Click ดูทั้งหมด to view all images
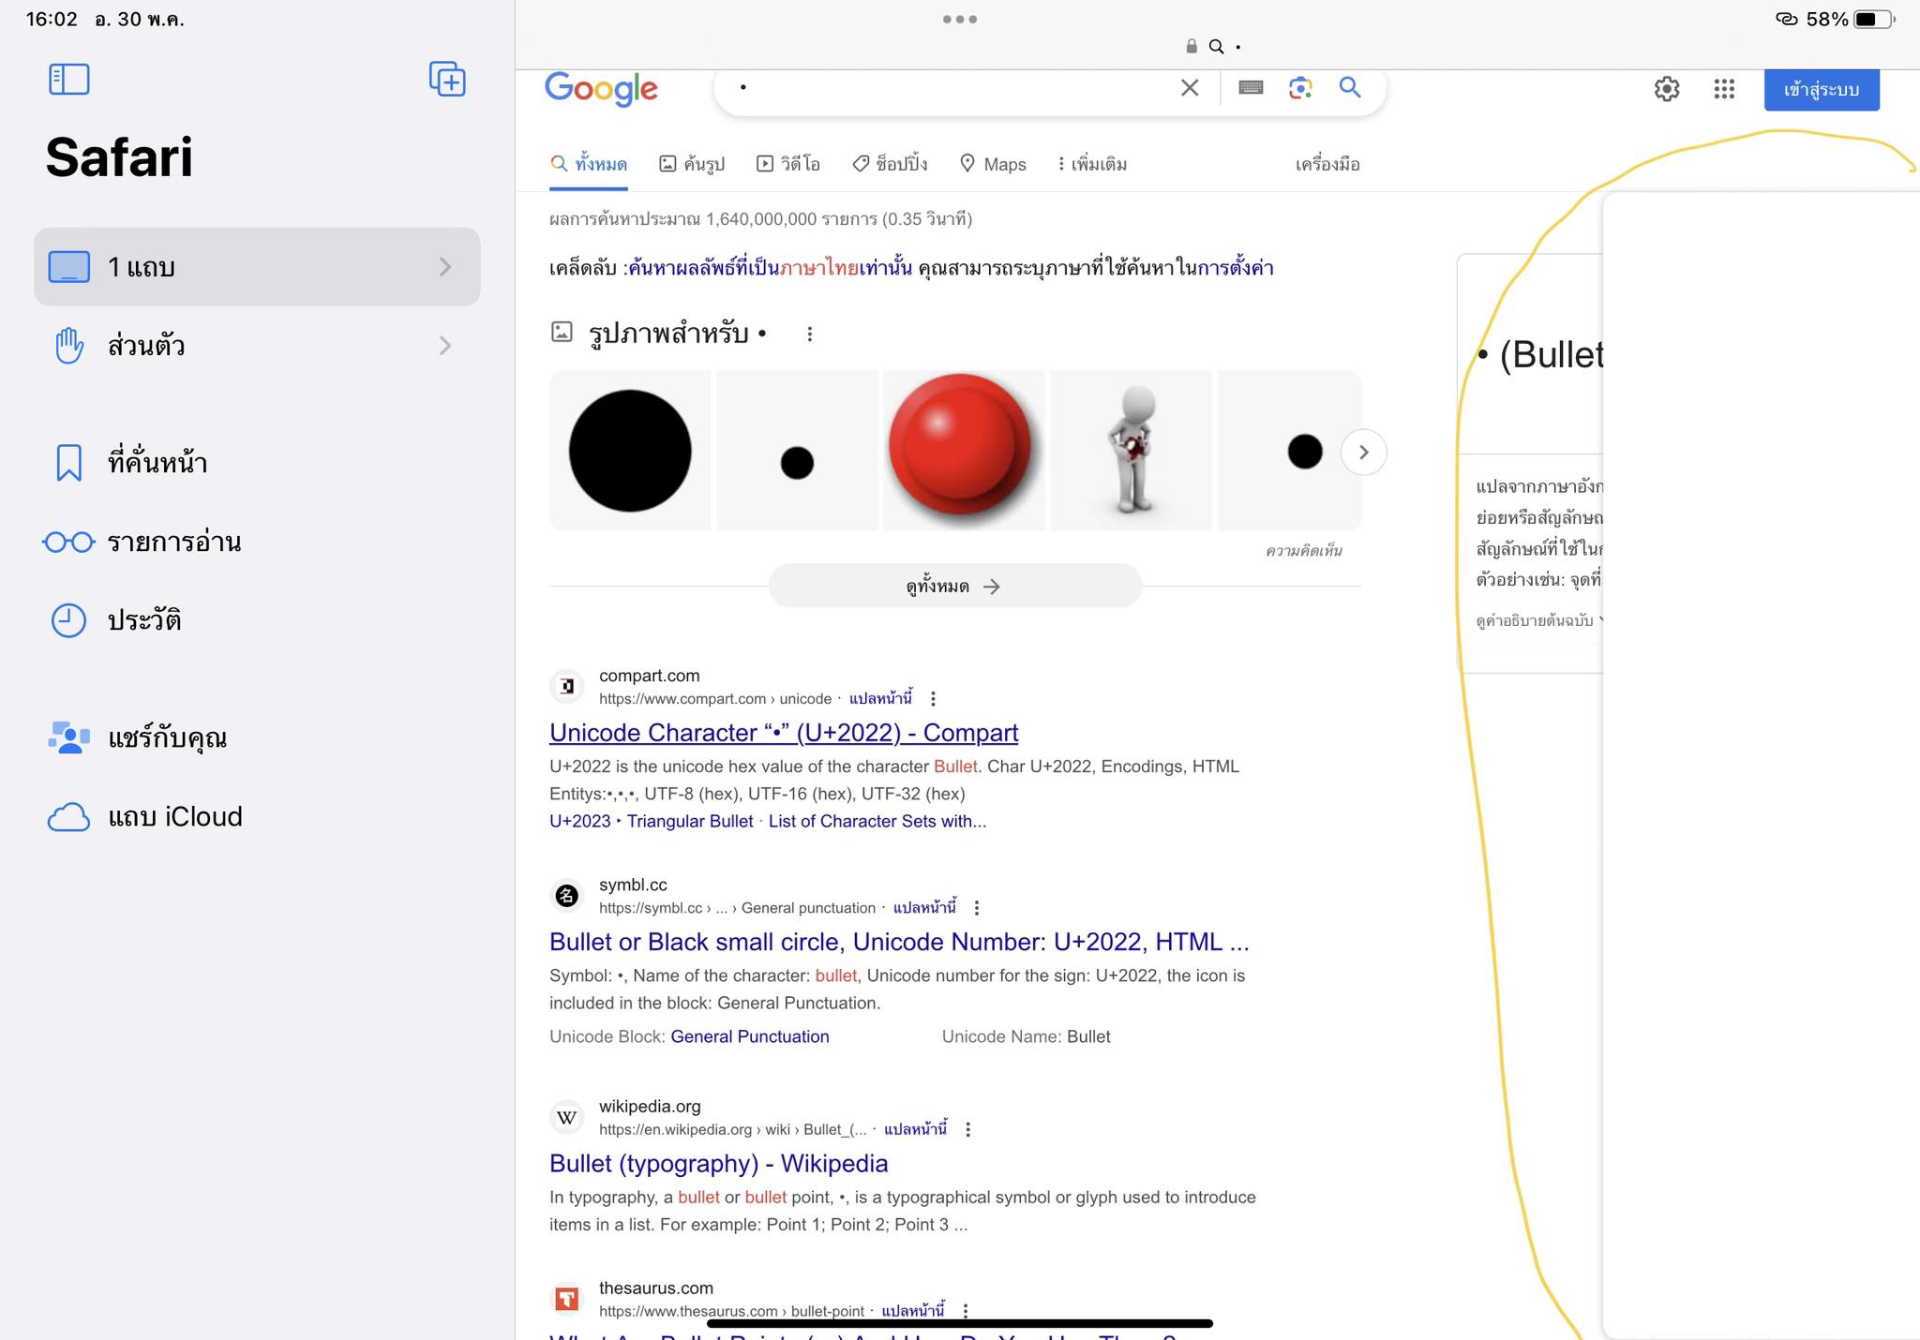The image size is (1920, 1340). (954, 587)
